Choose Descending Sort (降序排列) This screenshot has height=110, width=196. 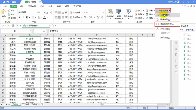click(165, 19)
